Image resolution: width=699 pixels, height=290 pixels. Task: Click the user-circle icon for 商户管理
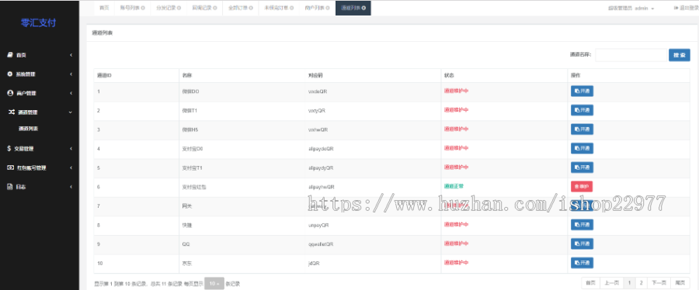click(10, 93)
